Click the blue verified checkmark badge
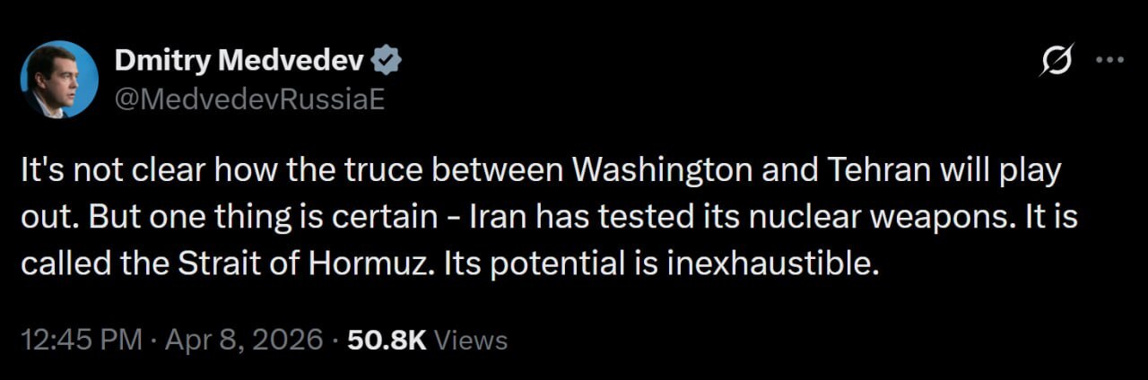The width and height of the screenshot is (1148, 380). [x=387, y=60]
